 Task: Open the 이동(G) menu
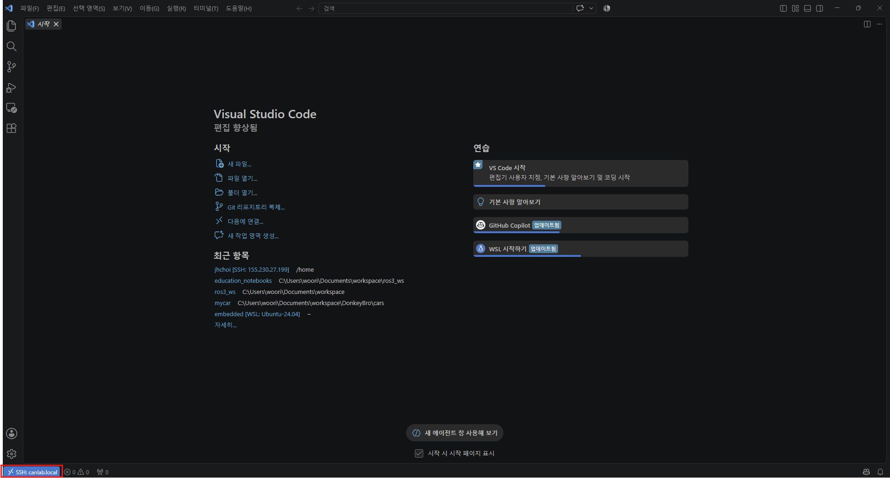click(x=149, y=8)
